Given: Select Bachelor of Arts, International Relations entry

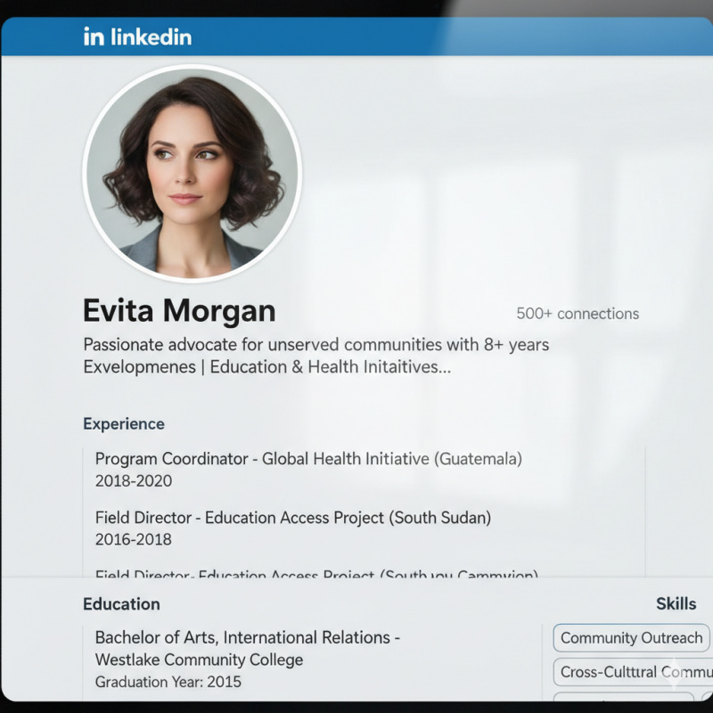Looking at the screenshot, I should coord(248,637).
